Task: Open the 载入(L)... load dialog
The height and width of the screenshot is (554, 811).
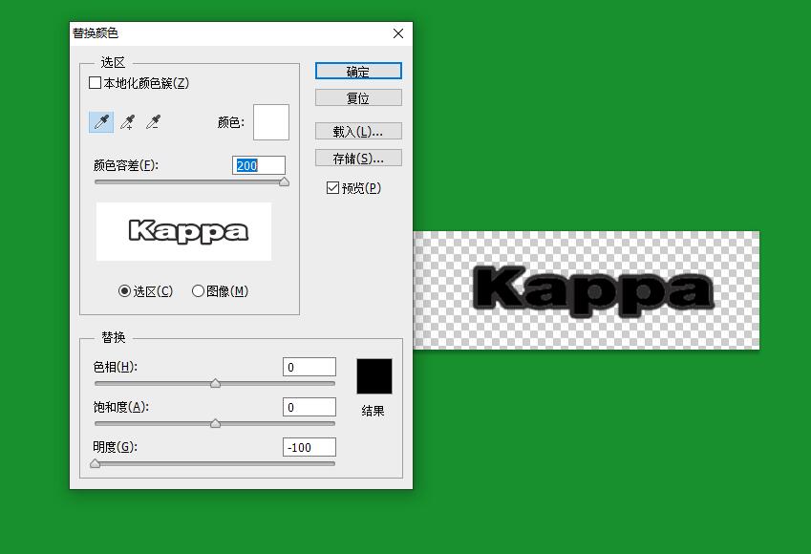Action: point(358,131)
